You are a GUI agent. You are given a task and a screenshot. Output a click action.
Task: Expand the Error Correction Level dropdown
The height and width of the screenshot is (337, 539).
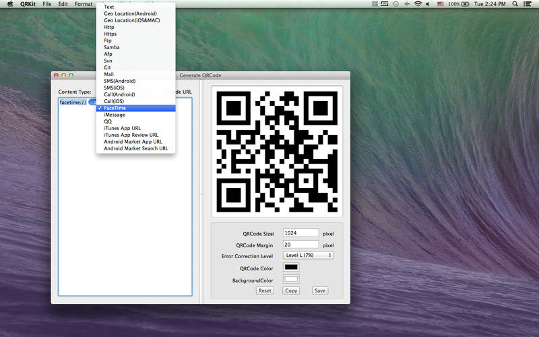point(309,255)
